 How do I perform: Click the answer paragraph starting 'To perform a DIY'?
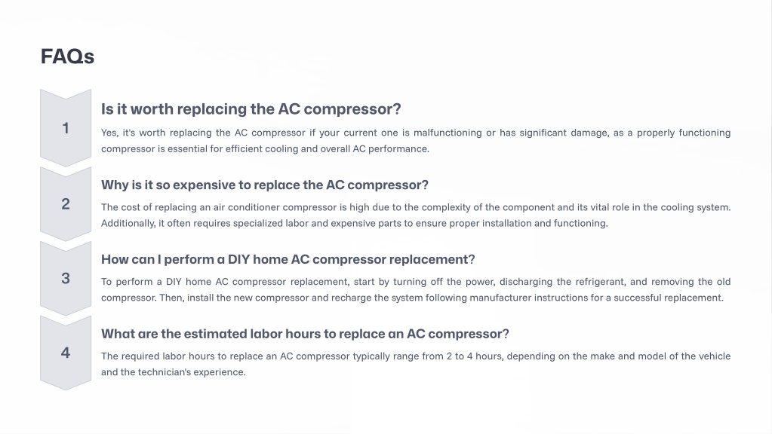(x=415, y=289)
